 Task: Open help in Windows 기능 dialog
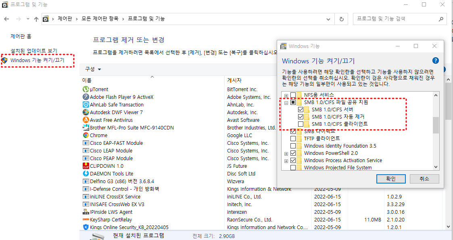435,61
